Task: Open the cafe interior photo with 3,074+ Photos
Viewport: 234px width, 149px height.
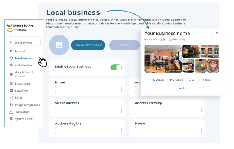Action: point(163,58)
